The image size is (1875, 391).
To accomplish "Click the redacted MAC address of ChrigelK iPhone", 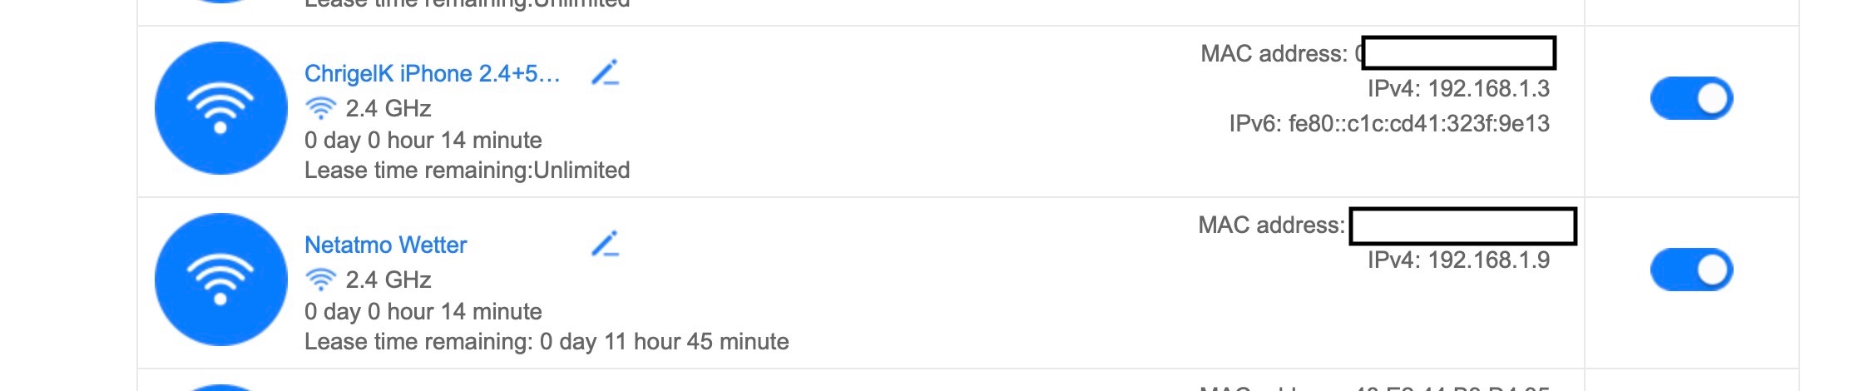I will click(x=1457, y=53).
